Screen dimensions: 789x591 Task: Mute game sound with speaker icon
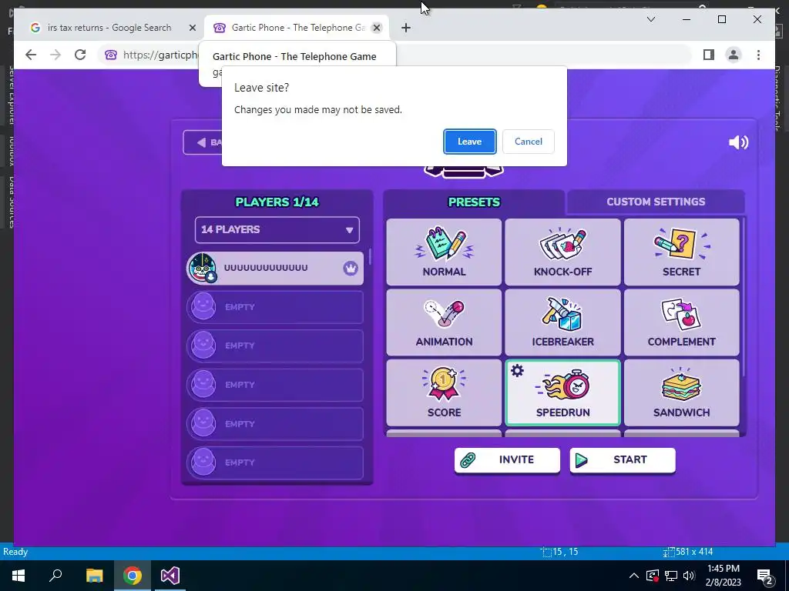coord(738,142)
